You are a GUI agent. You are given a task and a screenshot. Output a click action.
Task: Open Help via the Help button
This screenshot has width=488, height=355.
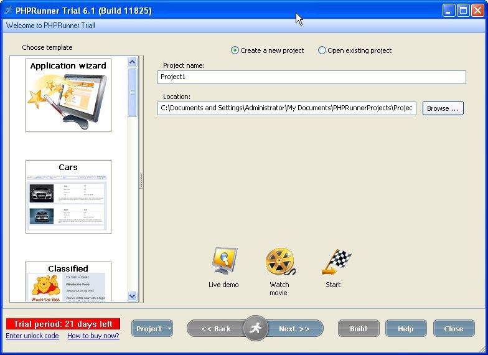406,329
